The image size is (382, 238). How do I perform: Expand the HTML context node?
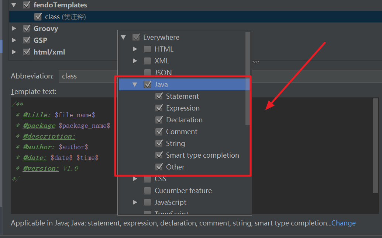point(135,49)
